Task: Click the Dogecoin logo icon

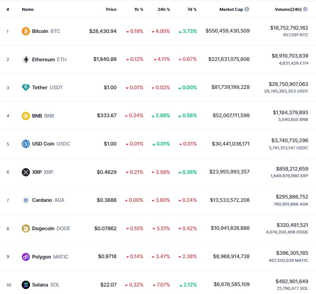Action: click(26, 229)
